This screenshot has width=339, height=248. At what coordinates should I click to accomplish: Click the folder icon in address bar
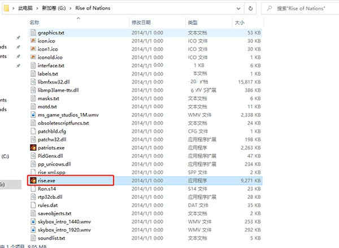[x=6, y=8]
